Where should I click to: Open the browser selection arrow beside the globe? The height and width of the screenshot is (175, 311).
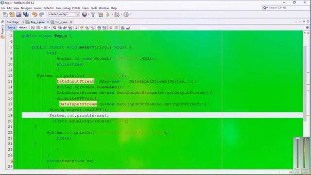pos(88,14)
